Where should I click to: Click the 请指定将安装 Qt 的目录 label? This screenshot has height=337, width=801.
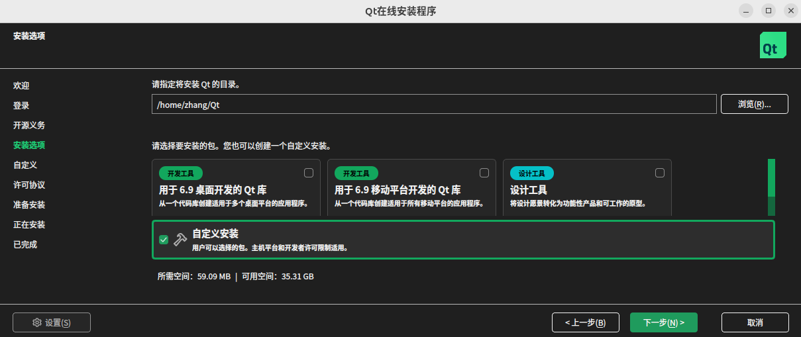[x=196, y=85]
